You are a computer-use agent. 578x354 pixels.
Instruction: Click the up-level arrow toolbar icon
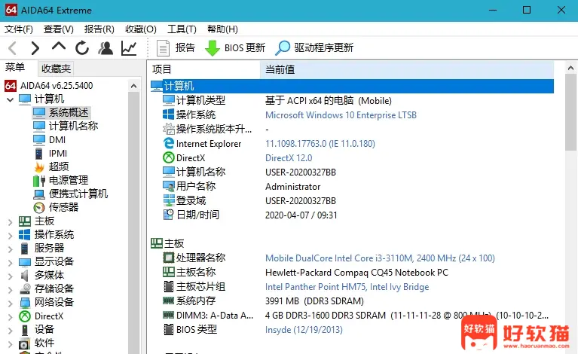point(59,47)
